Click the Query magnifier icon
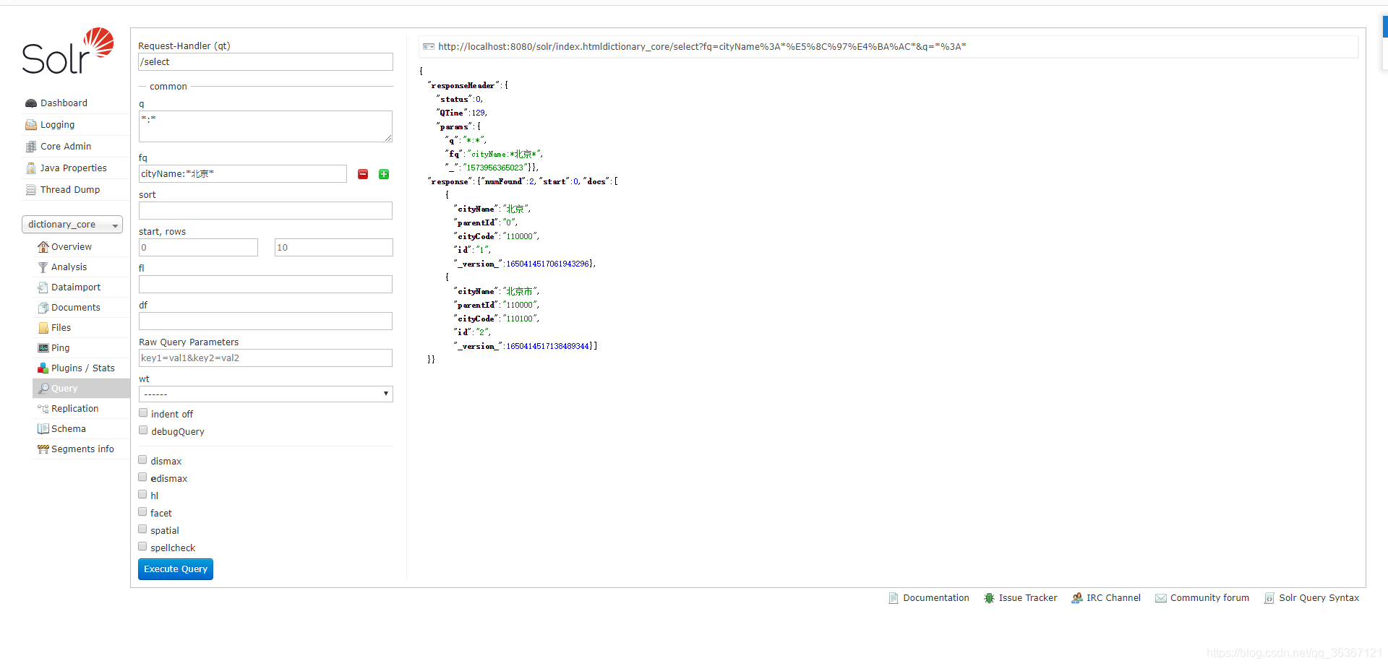1388x666 pixels. (x=43, y=389)
